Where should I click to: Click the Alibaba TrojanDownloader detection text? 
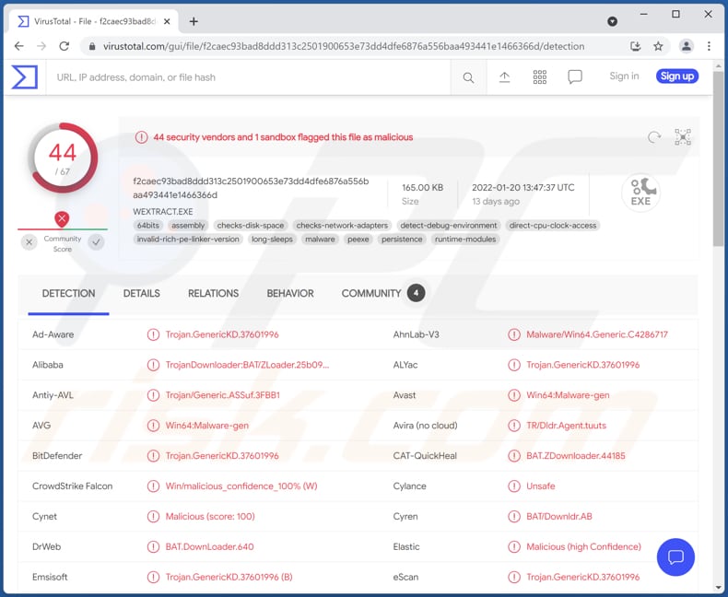click(248, 365)
